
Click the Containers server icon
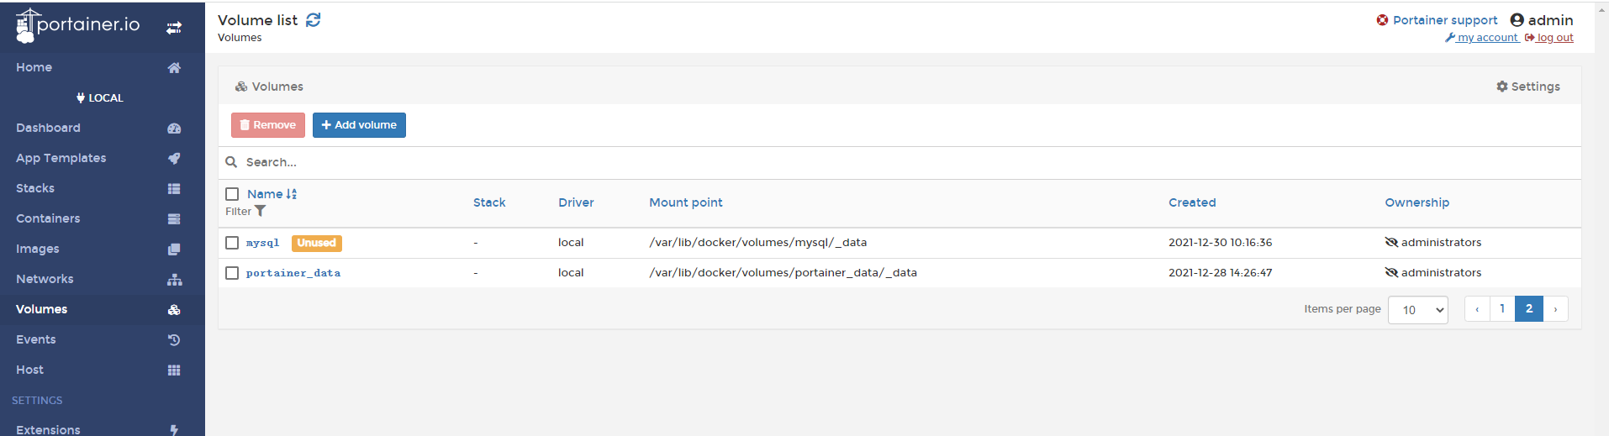click(174, 219)
